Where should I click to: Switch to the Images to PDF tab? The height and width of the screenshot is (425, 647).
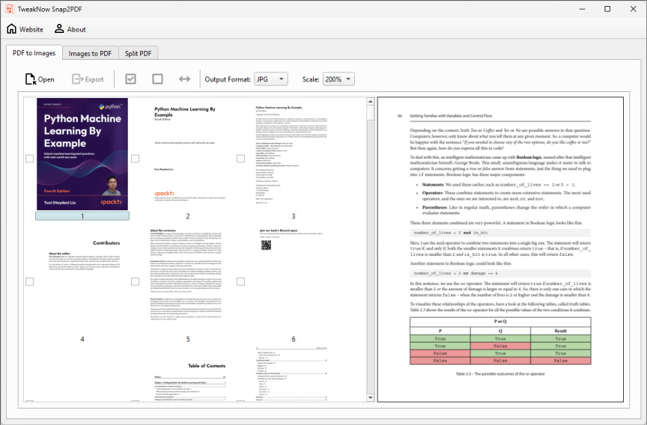tap(90, 54)
